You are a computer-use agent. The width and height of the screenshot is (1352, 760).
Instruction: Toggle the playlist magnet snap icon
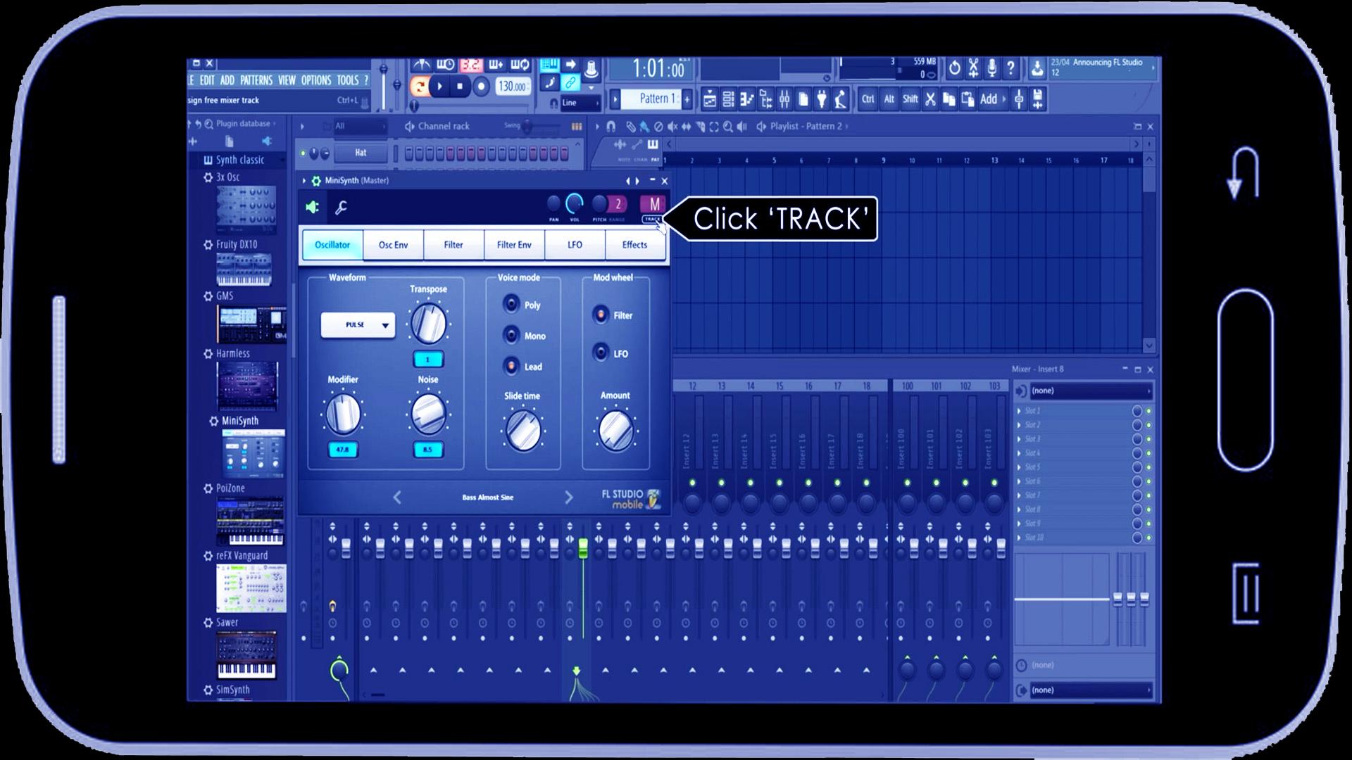pos(611,127)
